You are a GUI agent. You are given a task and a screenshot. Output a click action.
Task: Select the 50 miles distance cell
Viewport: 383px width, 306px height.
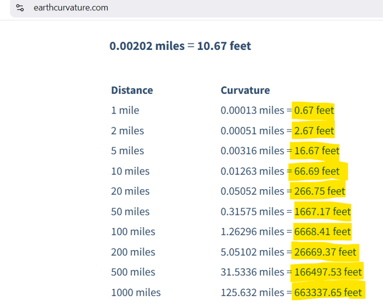[130, 212]
